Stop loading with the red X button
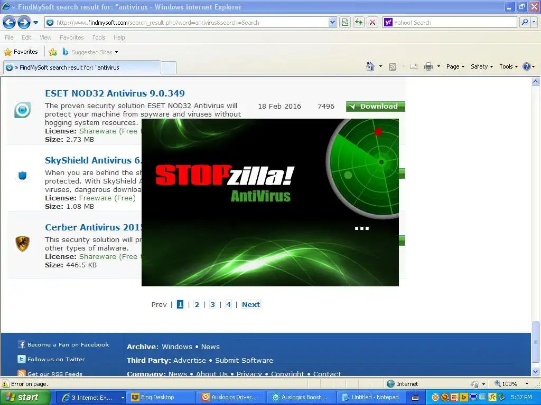The height and width of the screenshot is (405, 541). tap(372, 23)
